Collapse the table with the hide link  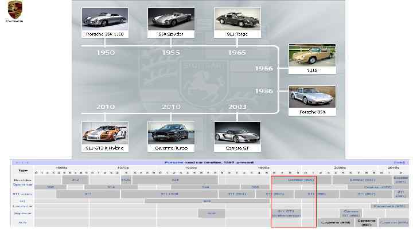pyautogui.click(x=399, y=163)
